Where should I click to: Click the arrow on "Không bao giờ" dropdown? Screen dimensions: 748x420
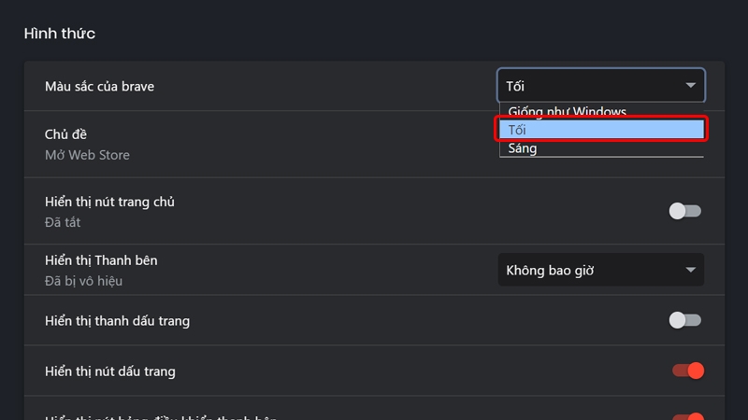click(x=690, y=271)
